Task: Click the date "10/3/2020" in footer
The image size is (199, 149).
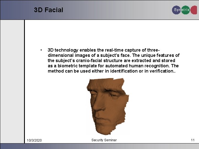Action: tap(34, 140)
